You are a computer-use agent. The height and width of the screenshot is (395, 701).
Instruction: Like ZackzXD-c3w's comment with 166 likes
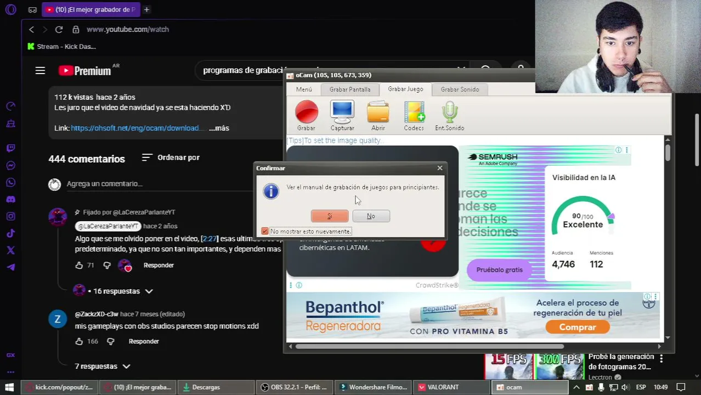tap(79, 341)
